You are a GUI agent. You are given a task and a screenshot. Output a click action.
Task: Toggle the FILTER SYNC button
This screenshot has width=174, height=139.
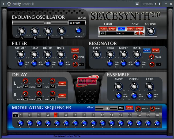point(75,50)
